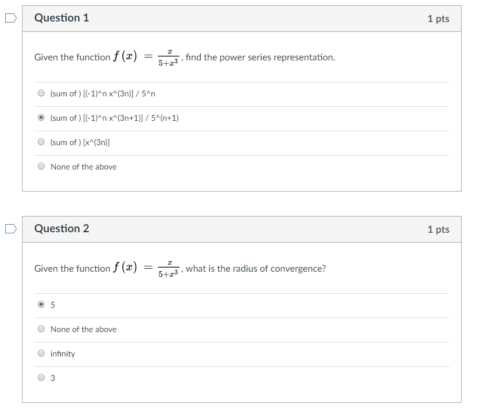Click the function formula in Question 1

point(146,57)
